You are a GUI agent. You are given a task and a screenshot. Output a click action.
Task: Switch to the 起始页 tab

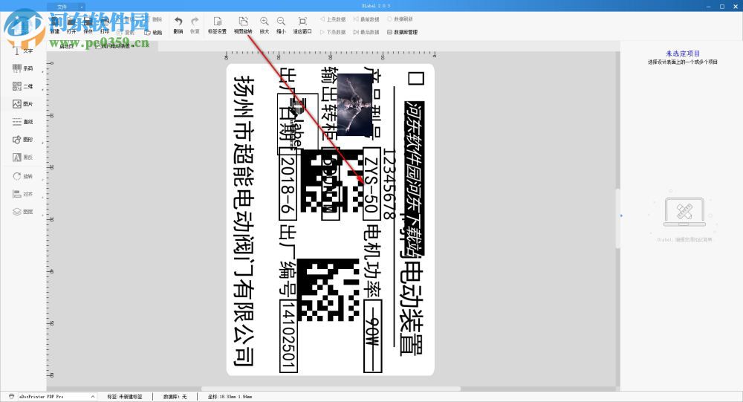click(68, 46)
